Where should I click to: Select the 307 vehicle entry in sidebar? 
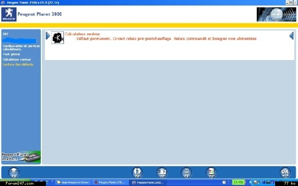6,34
